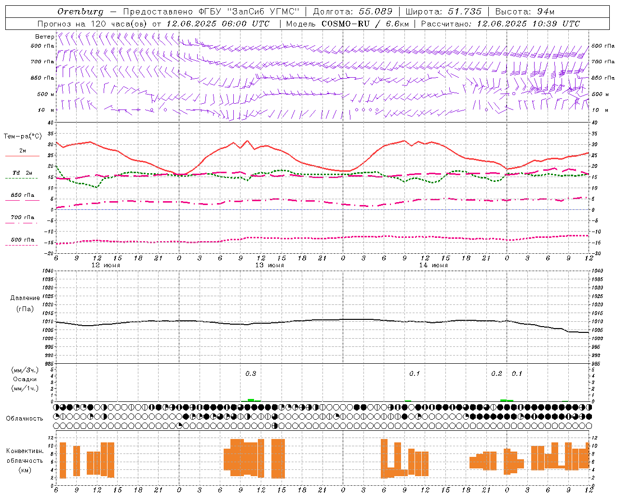Click the date label 14 июня
The width and height of the screenshot is (617, 494).
[433, 265]
